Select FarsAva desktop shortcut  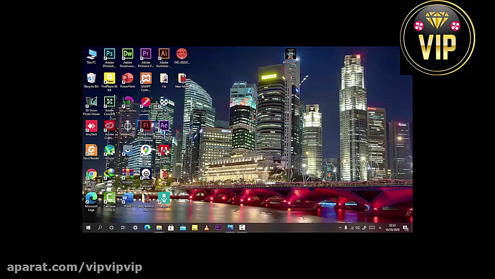(x=164, y=200)
